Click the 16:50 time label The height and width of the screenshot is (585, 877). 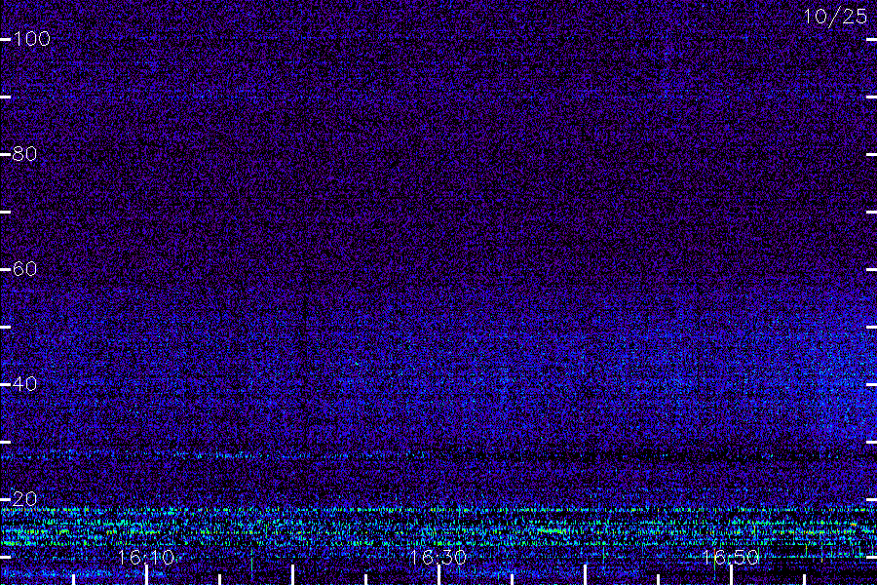(731, 558)
